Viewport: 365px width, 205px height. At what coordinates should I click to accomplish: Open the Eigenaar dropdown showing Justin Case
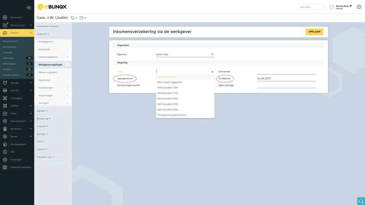tap(185, 54)
